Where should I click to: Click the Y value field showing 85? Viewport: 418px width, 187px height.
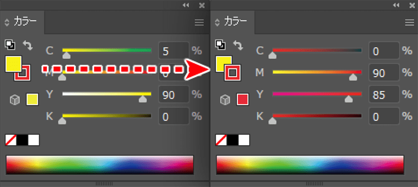click(x=384, y=94)
